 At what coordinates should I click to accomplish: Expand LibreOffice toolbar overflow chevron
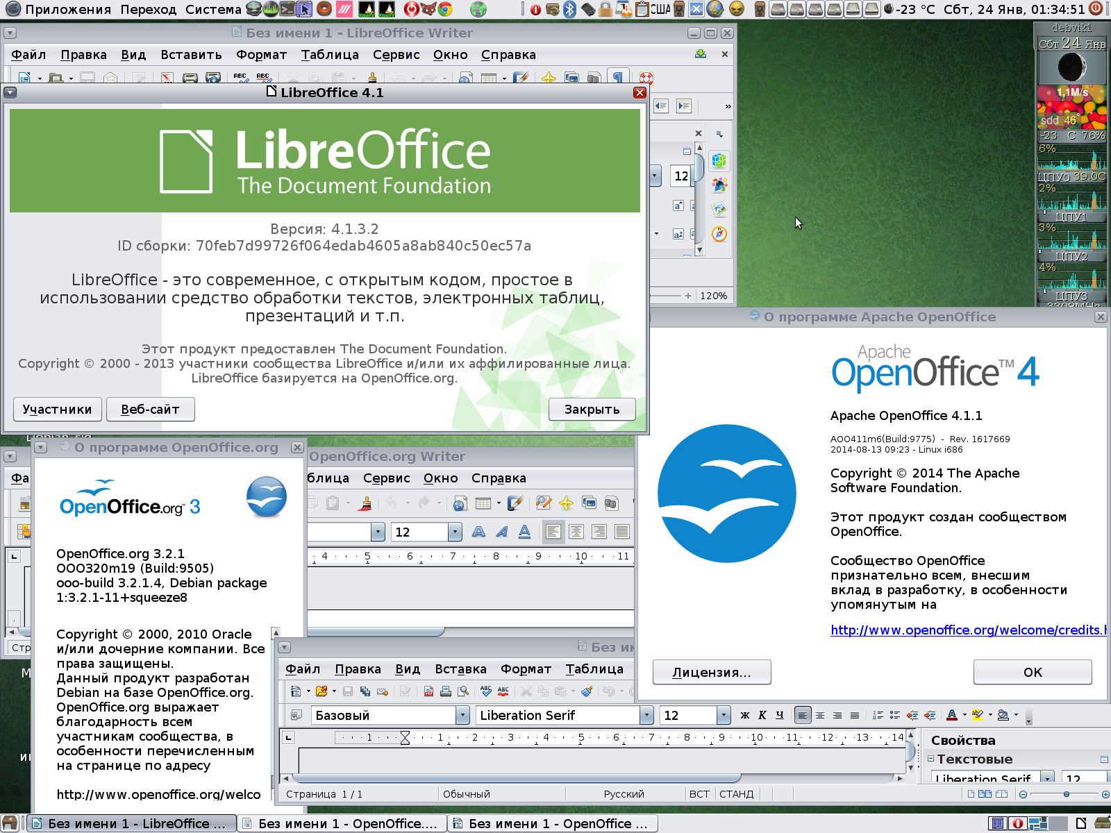728,106
